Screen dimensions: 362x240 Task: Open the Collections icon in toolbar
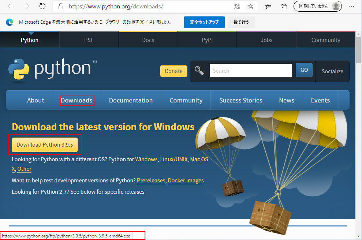(284, 7)
